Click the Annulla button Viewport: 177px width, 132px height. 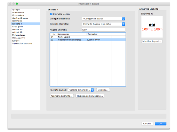tap(147, 124)
